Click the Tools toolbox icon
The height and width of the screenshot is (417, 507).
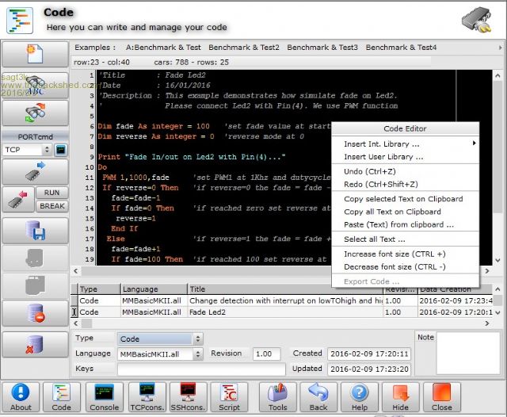pyautogui.click(x=277, y=396)
